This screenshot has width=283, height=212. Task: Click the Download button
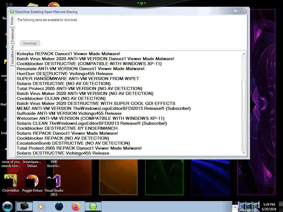pos(30,43)
